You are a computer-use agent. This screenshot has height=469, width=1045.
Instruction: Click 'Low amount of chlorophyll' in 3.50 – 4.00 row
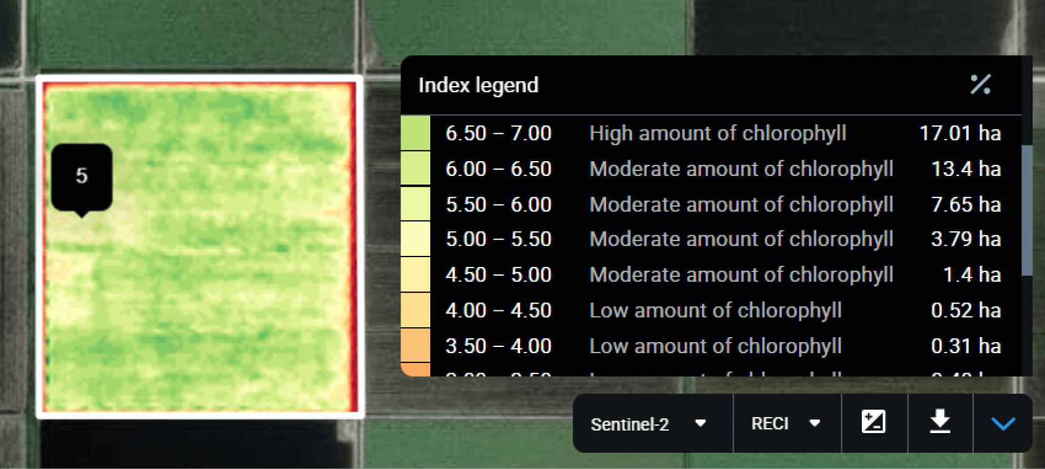tap(716, 346)
